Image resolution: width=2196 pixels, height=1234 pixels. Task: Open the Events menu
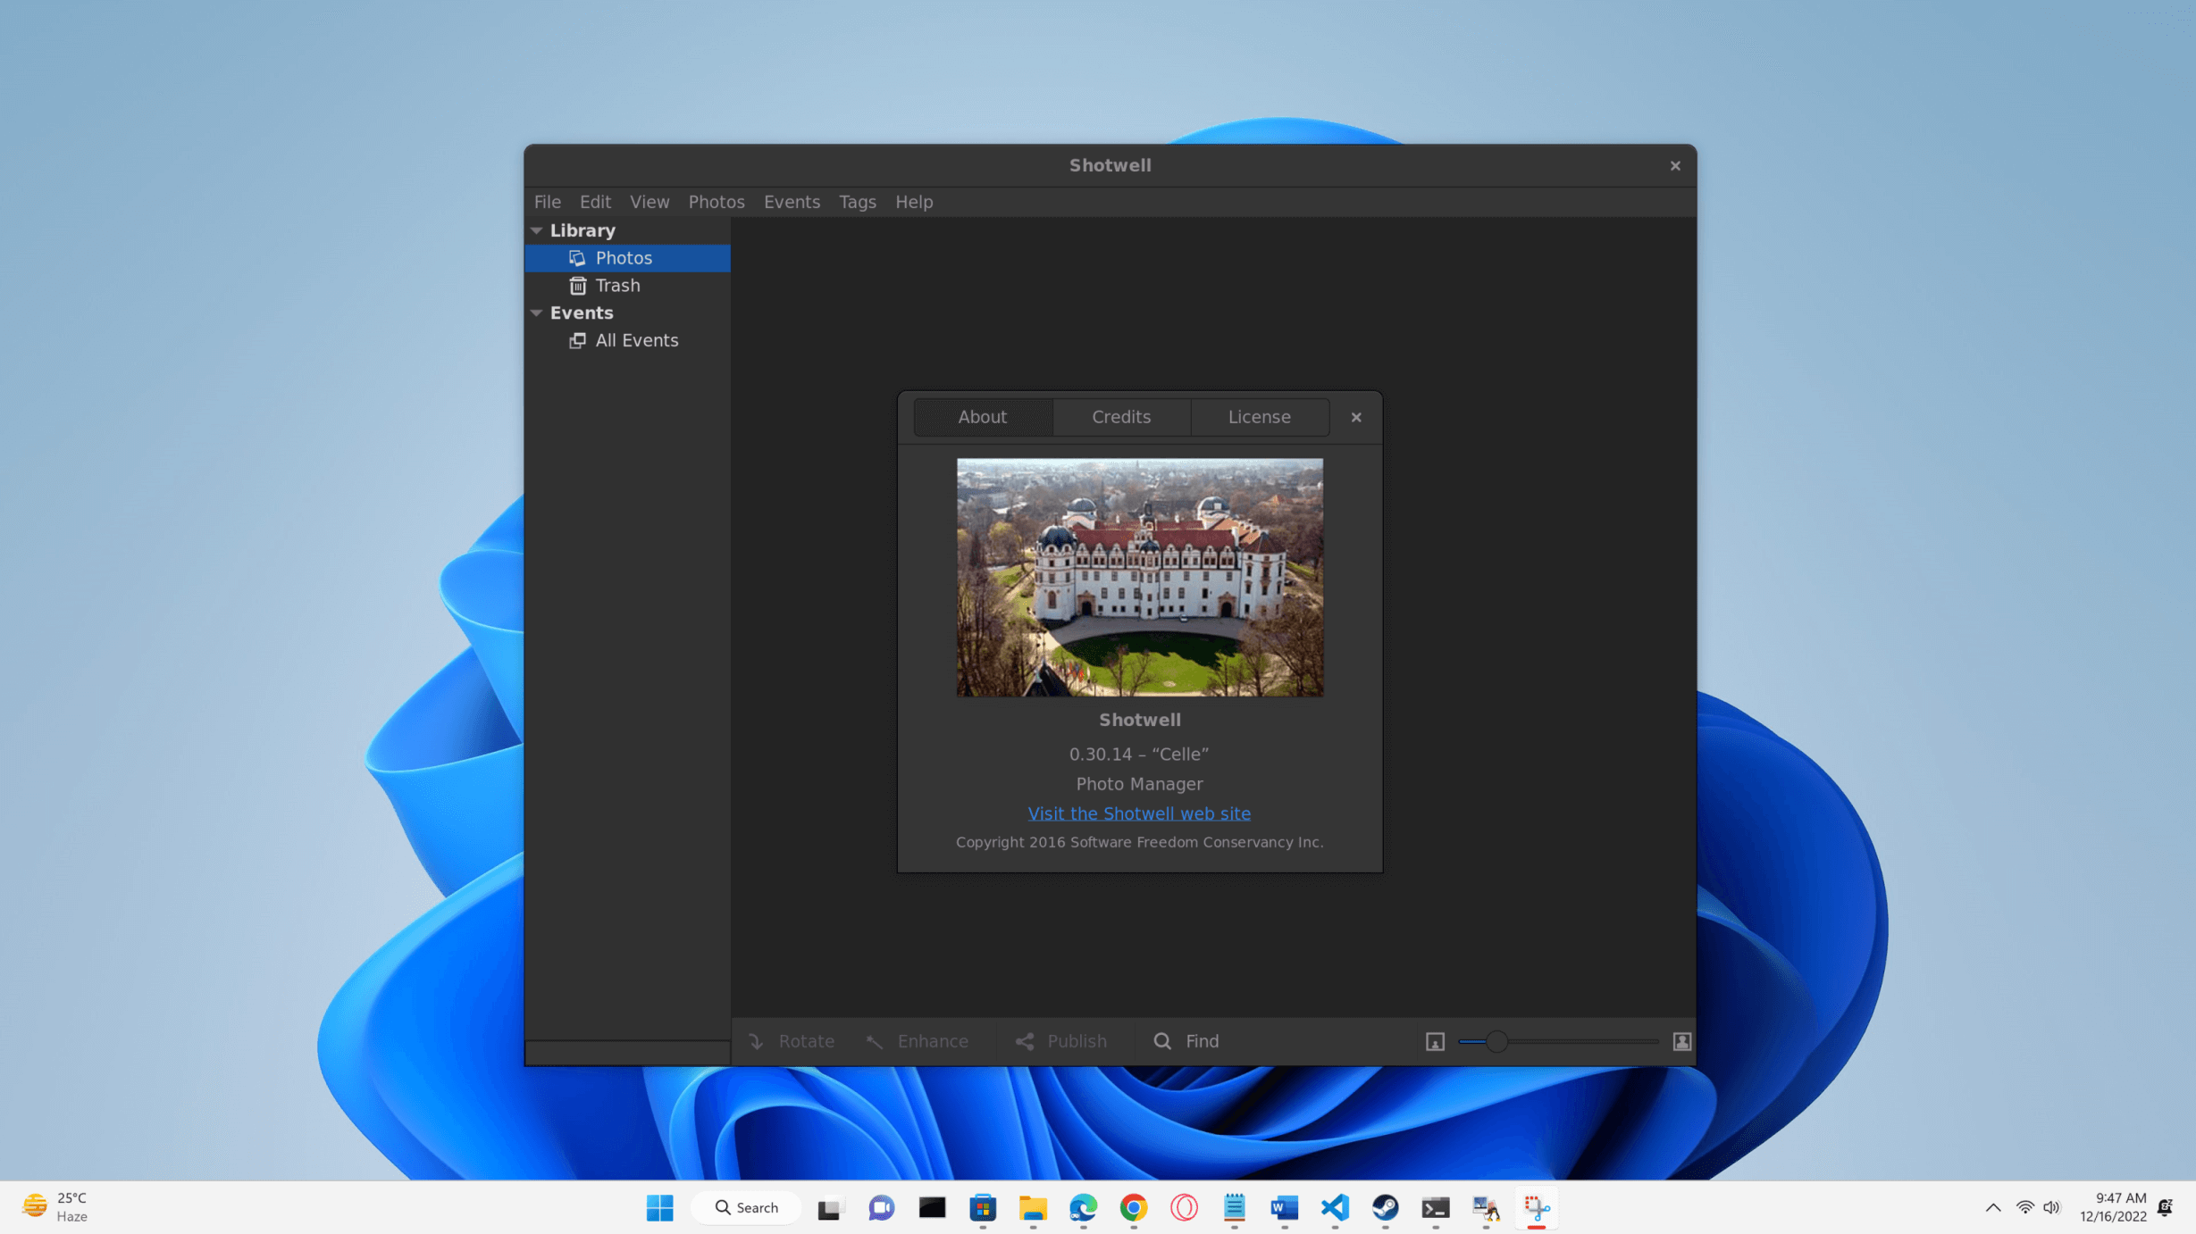click(x=791, y=202)
